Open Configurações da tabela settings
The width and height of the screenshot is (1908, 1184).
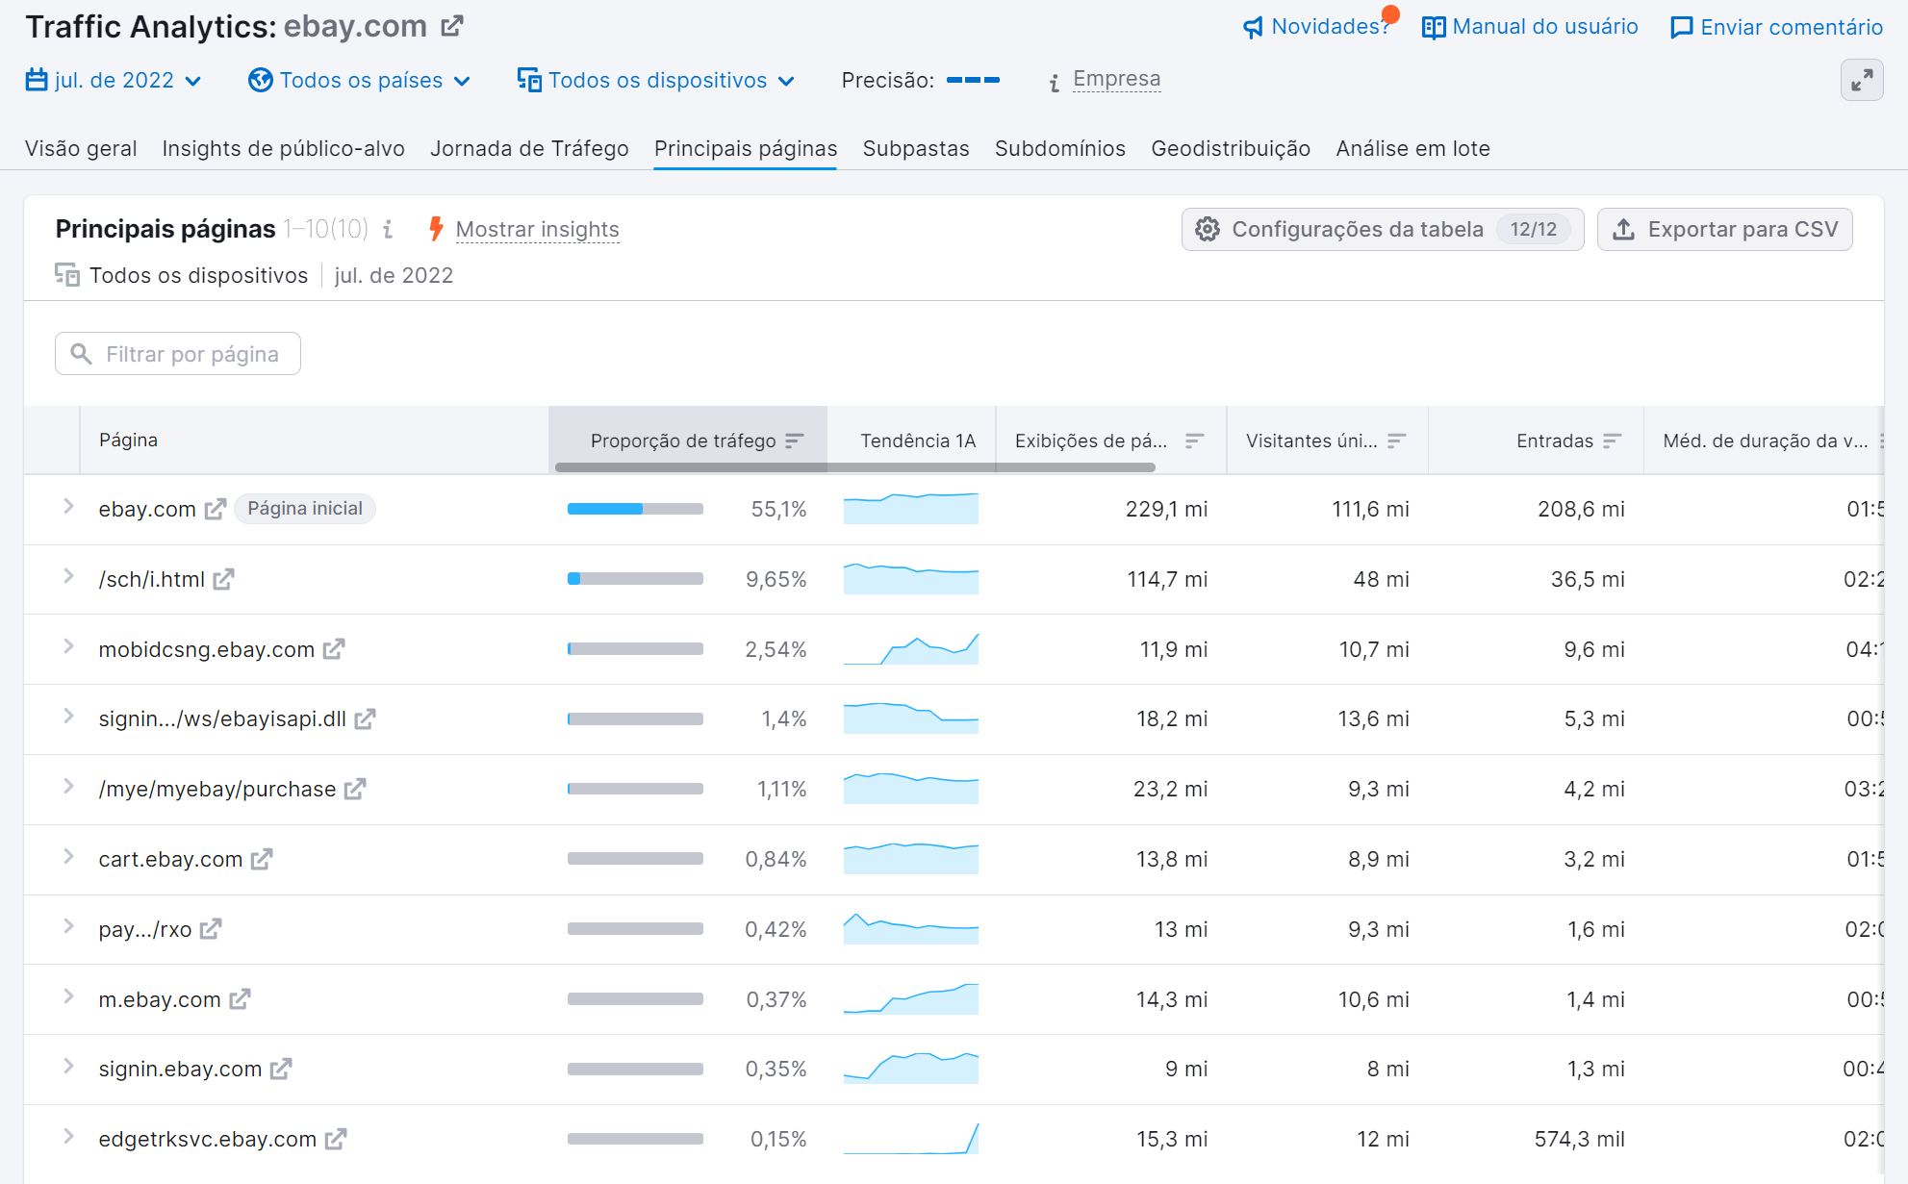click(x=1383, y=229)
